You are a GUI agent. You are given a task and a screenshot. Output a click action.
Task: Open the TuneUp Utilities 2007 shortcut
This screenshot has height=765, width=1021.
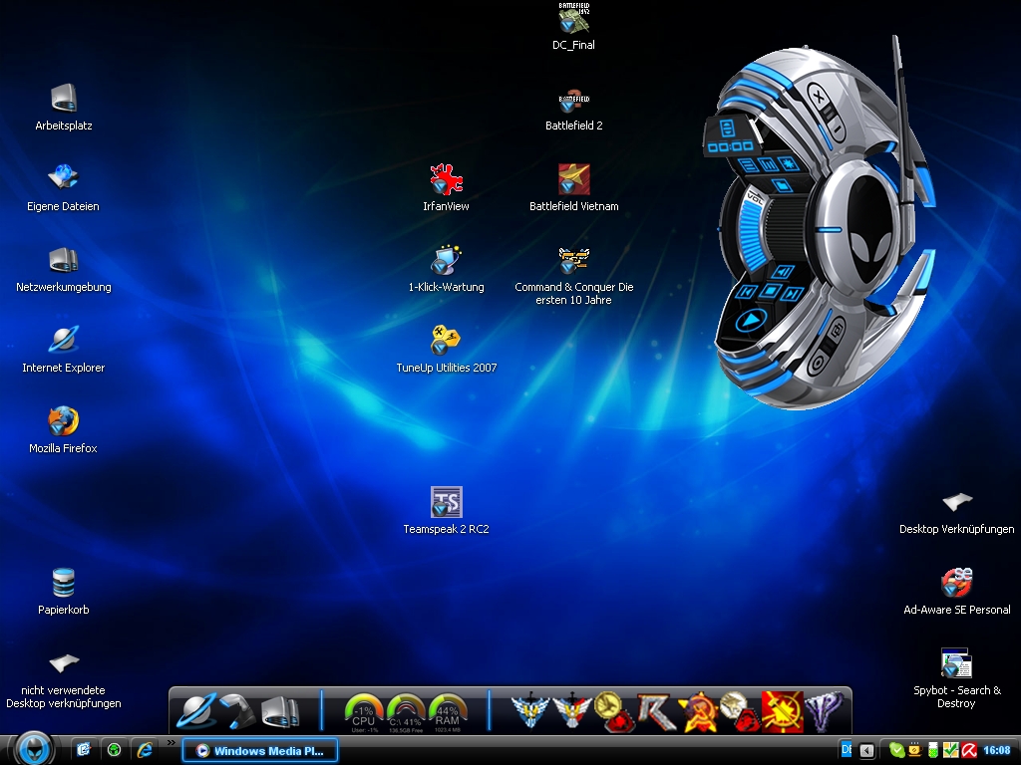pyautogui.click(x=446, y=350)
